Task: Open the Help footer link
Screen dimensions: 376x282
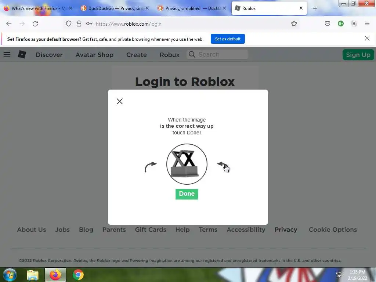Action: (182, 229)
